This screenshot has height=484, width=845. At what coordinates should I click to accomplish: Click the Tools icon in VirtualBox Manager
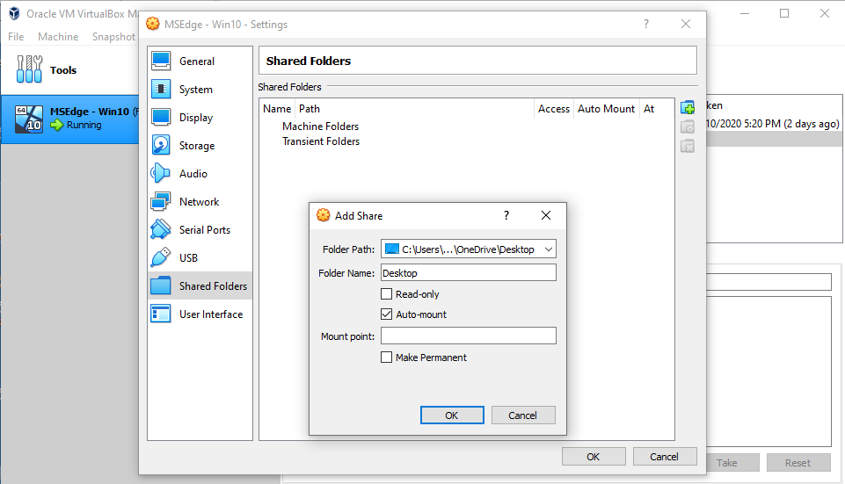point(29,69)
